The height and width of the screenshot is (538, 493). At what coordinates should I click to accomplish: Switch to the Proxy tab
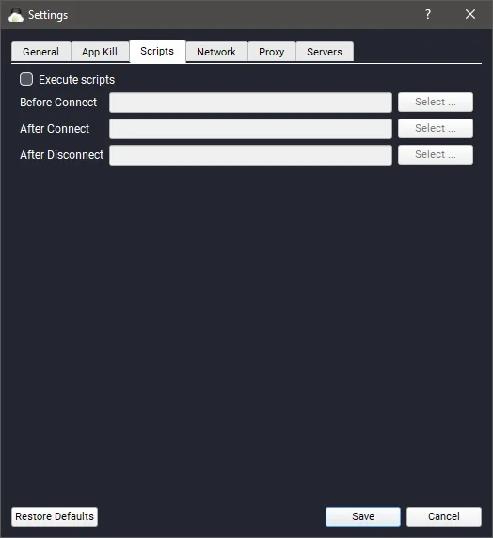point(272,52)
